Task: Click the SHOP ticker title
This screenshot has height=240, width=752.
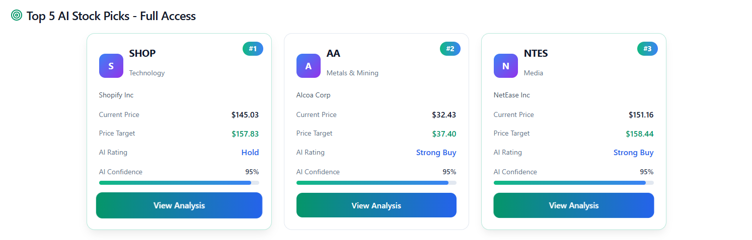Action: [142, 53]
